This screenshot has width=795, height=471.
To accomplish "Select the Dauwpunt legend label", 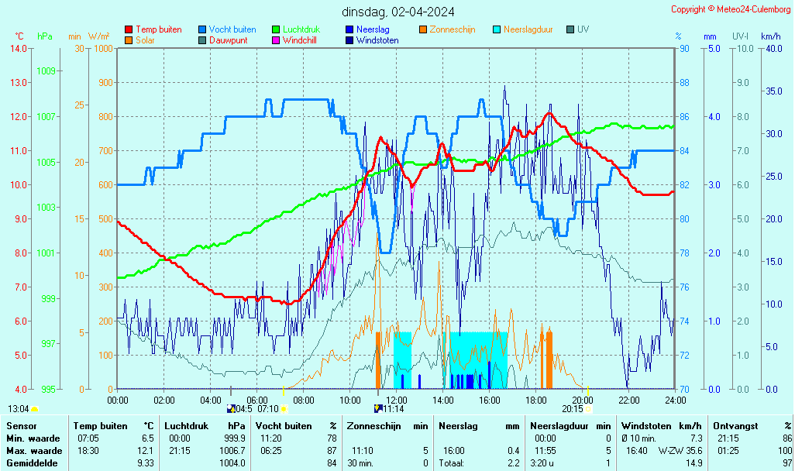I will click(228, 40).
